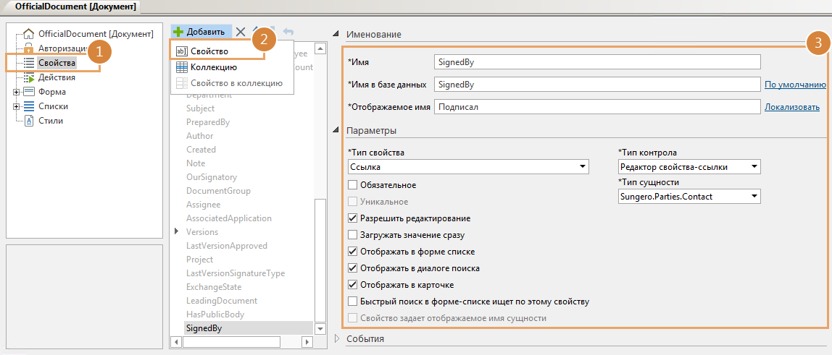Select the Действия play icon in tree

(x=29, y=77)
